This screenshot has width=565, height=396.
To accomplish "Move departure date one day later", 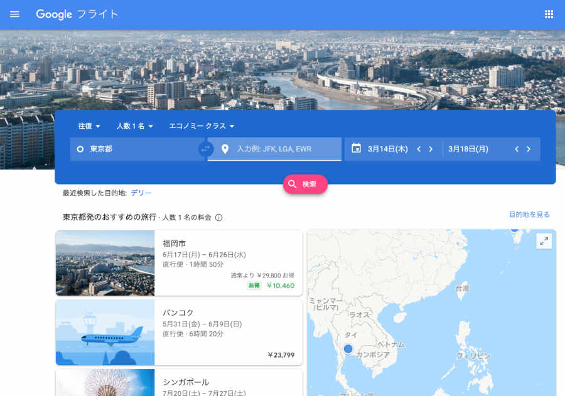I will point(431,149).
